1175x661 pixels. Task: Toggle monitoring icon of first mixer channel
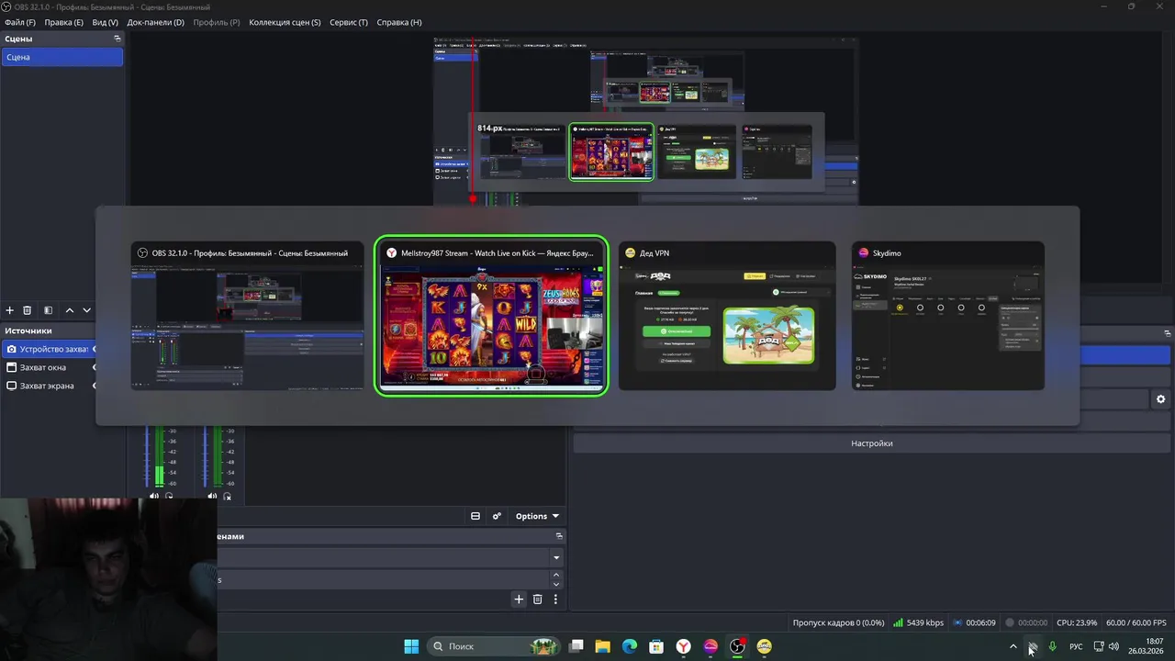coord(169,497)
